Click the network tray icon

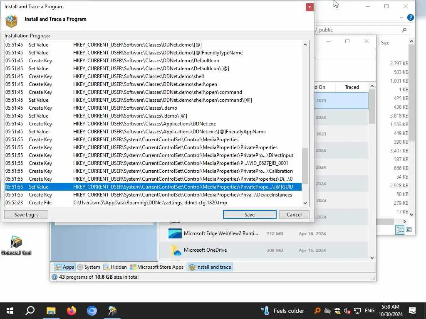click(357, 311)
